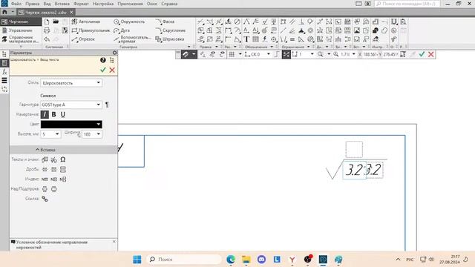The height and width of the screenshot is (267, 475).
Task: Insert special character Omega icon
Action: (x=62, y=159)
